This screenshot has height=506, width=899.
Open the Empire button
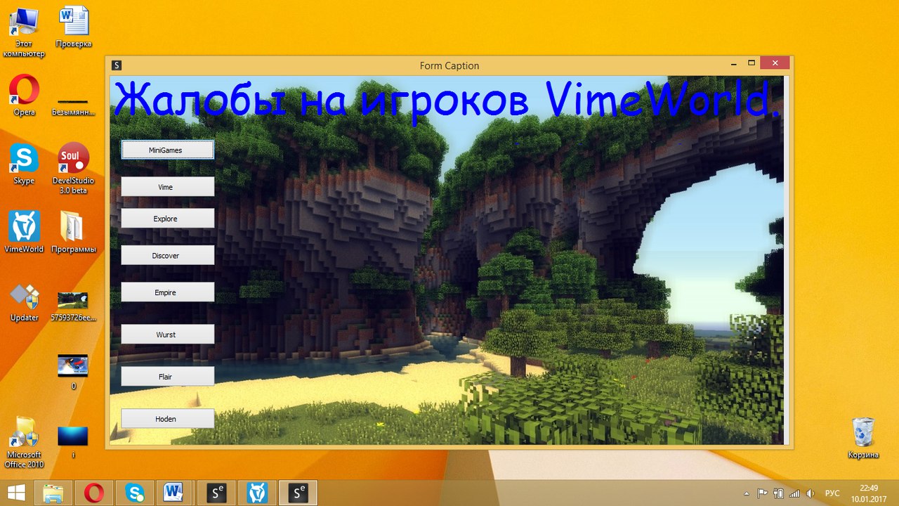coord(167,292)
